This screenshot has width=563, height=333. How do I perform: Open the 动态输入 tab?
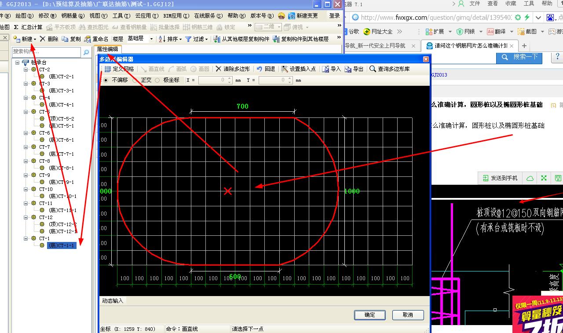point(113,300)
